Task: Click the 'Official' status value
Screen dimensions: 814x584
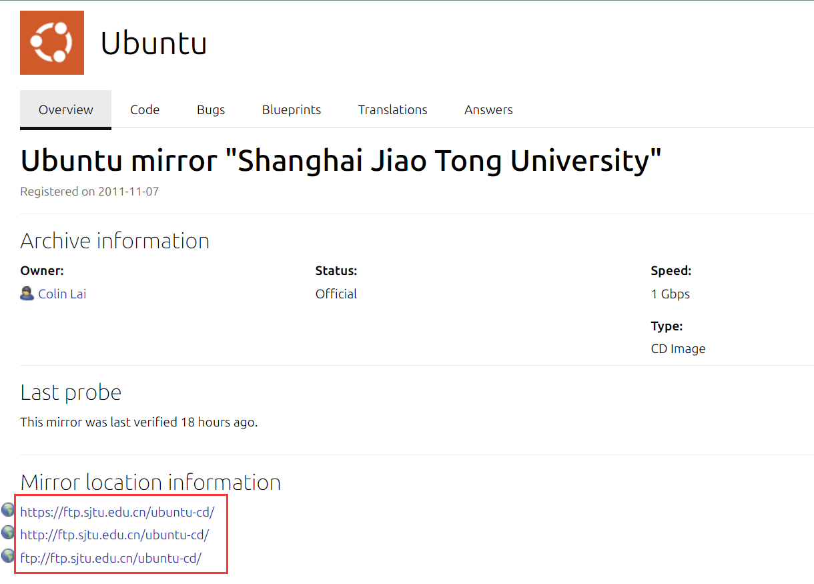Action: click(x=336, y=294)
